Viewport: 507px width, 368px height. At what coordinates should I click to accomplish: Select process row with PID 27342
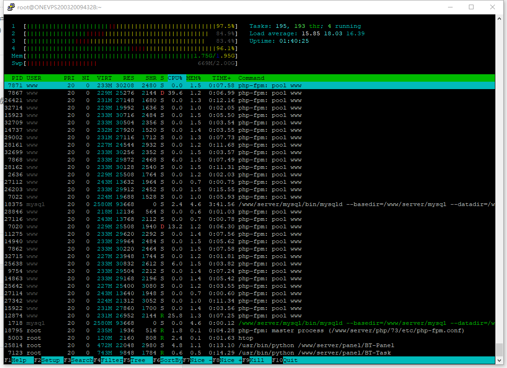(x=249, y=301)
